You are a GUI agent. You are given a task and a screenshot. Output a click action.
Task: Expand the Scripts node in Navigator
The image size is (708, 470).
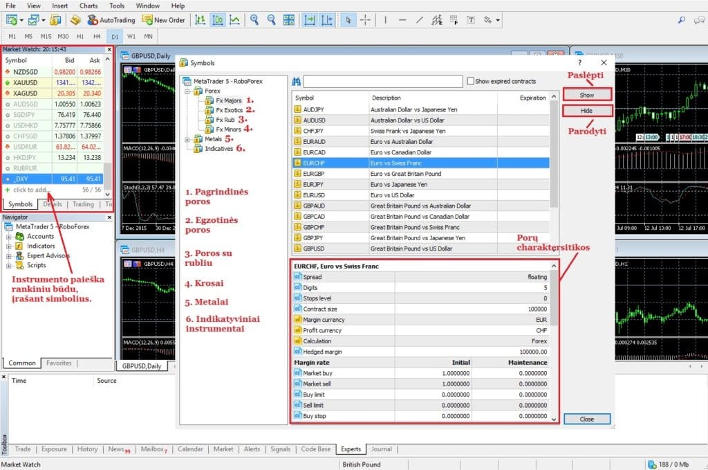tap(8, 266)
